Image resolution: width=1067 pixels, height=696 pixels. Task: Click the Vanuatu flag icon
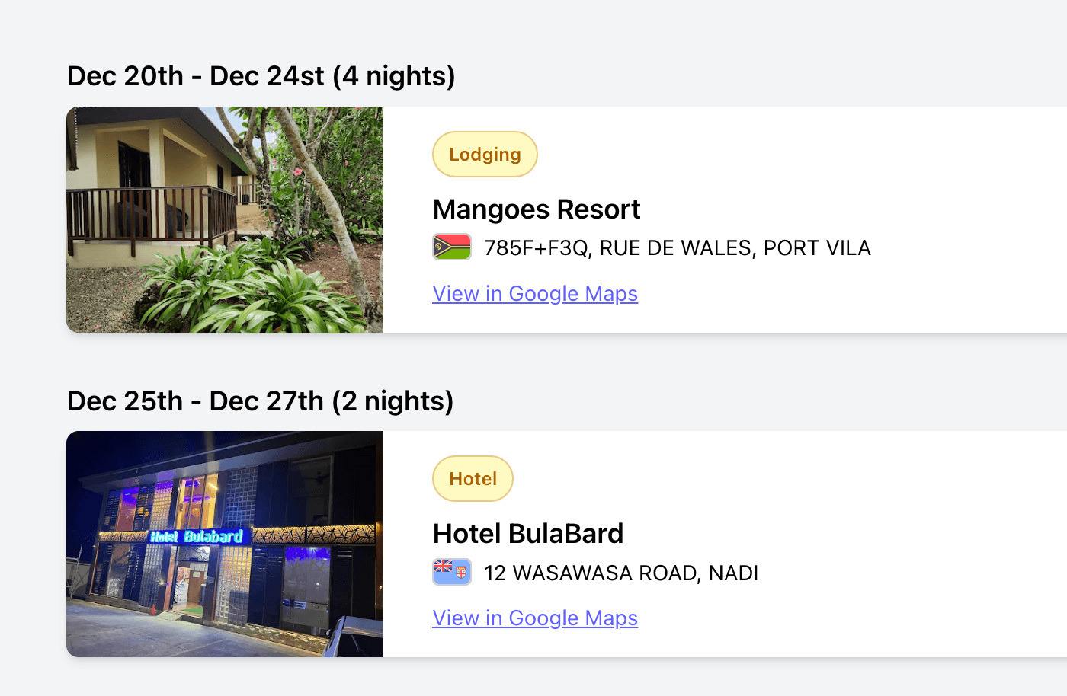tap(452, 247)
